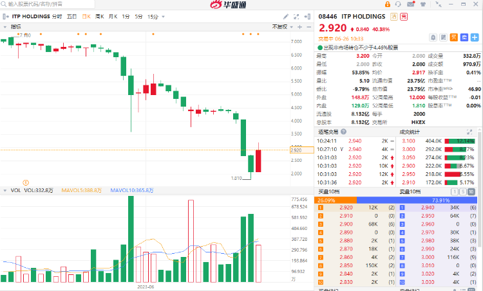Image resolution: width=483 pixels, height=291 pixels.
Task: Click bid level 3 price 2.900
Action: pyautogui.click(x=346, y=224)
